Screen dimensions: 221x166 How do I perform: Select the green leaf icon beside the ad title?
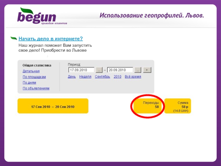click(14, 38)
